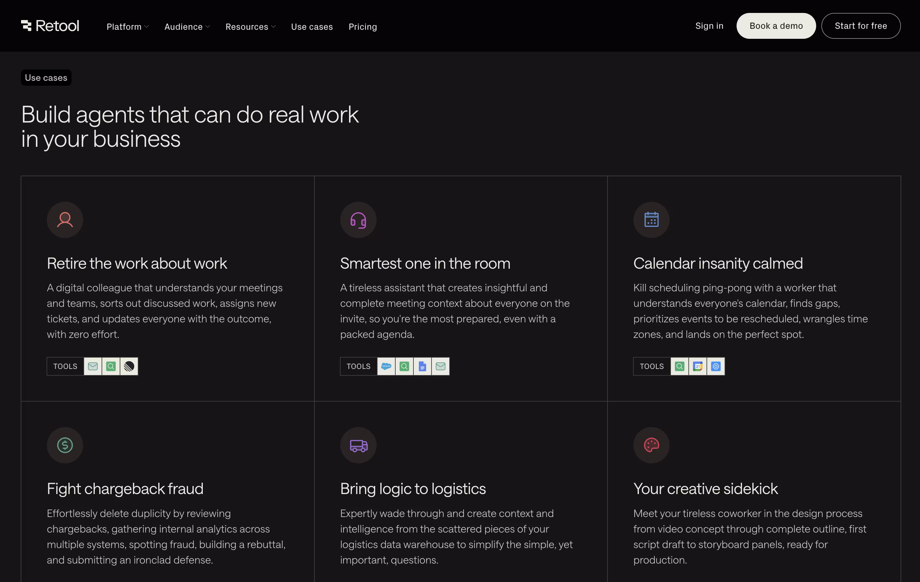Click the paragraph starting Kill scheduling ping-pong
The height and width of the screenshot is (582, 920).
tap(751, 311)
